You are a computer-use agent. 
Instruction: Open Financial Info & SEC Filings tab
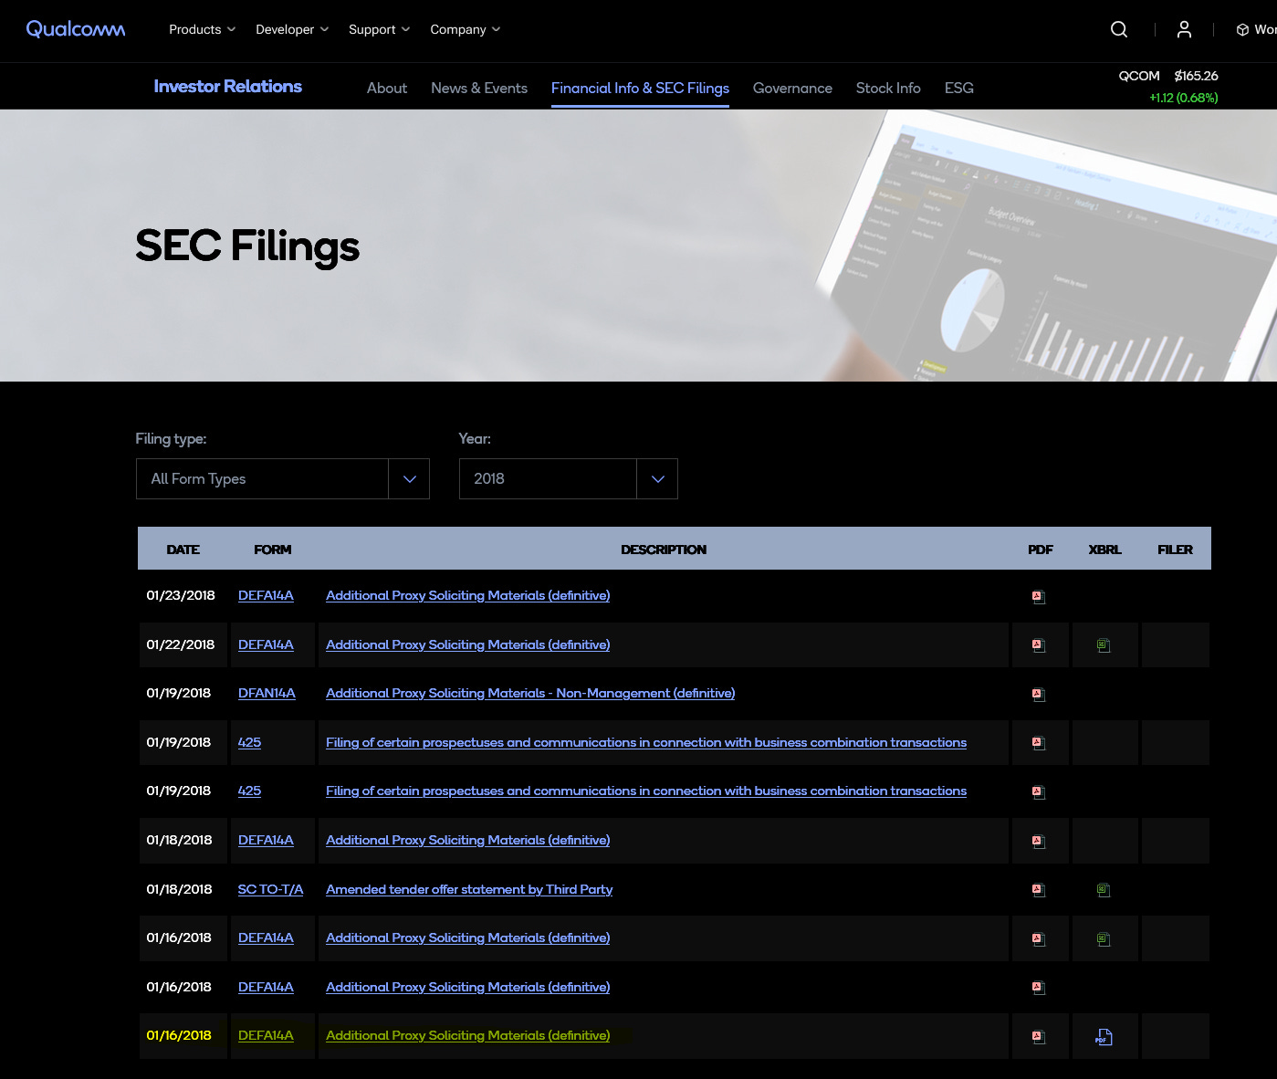[x=640, y=89]
